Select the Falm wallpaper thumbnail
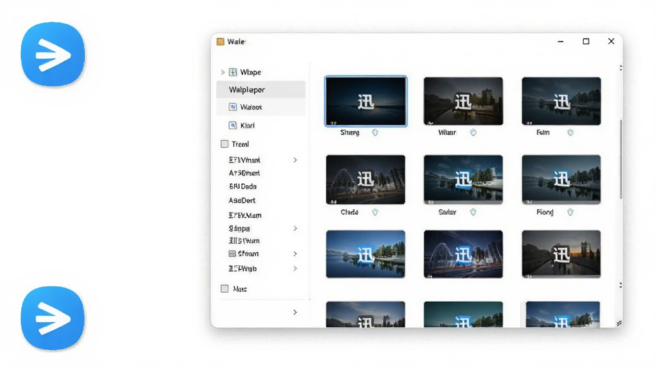 pyautogui.click(x=561, y=101)
